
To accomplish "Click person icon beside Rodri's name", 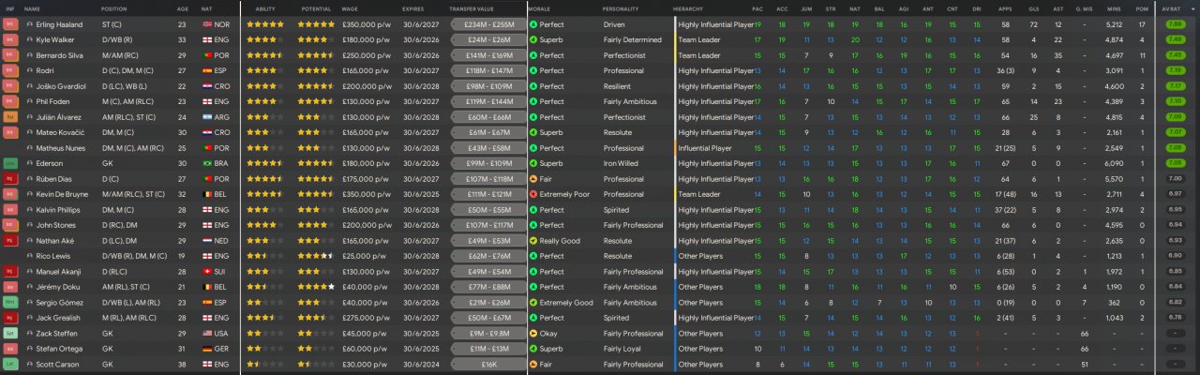I will point(29,70).
